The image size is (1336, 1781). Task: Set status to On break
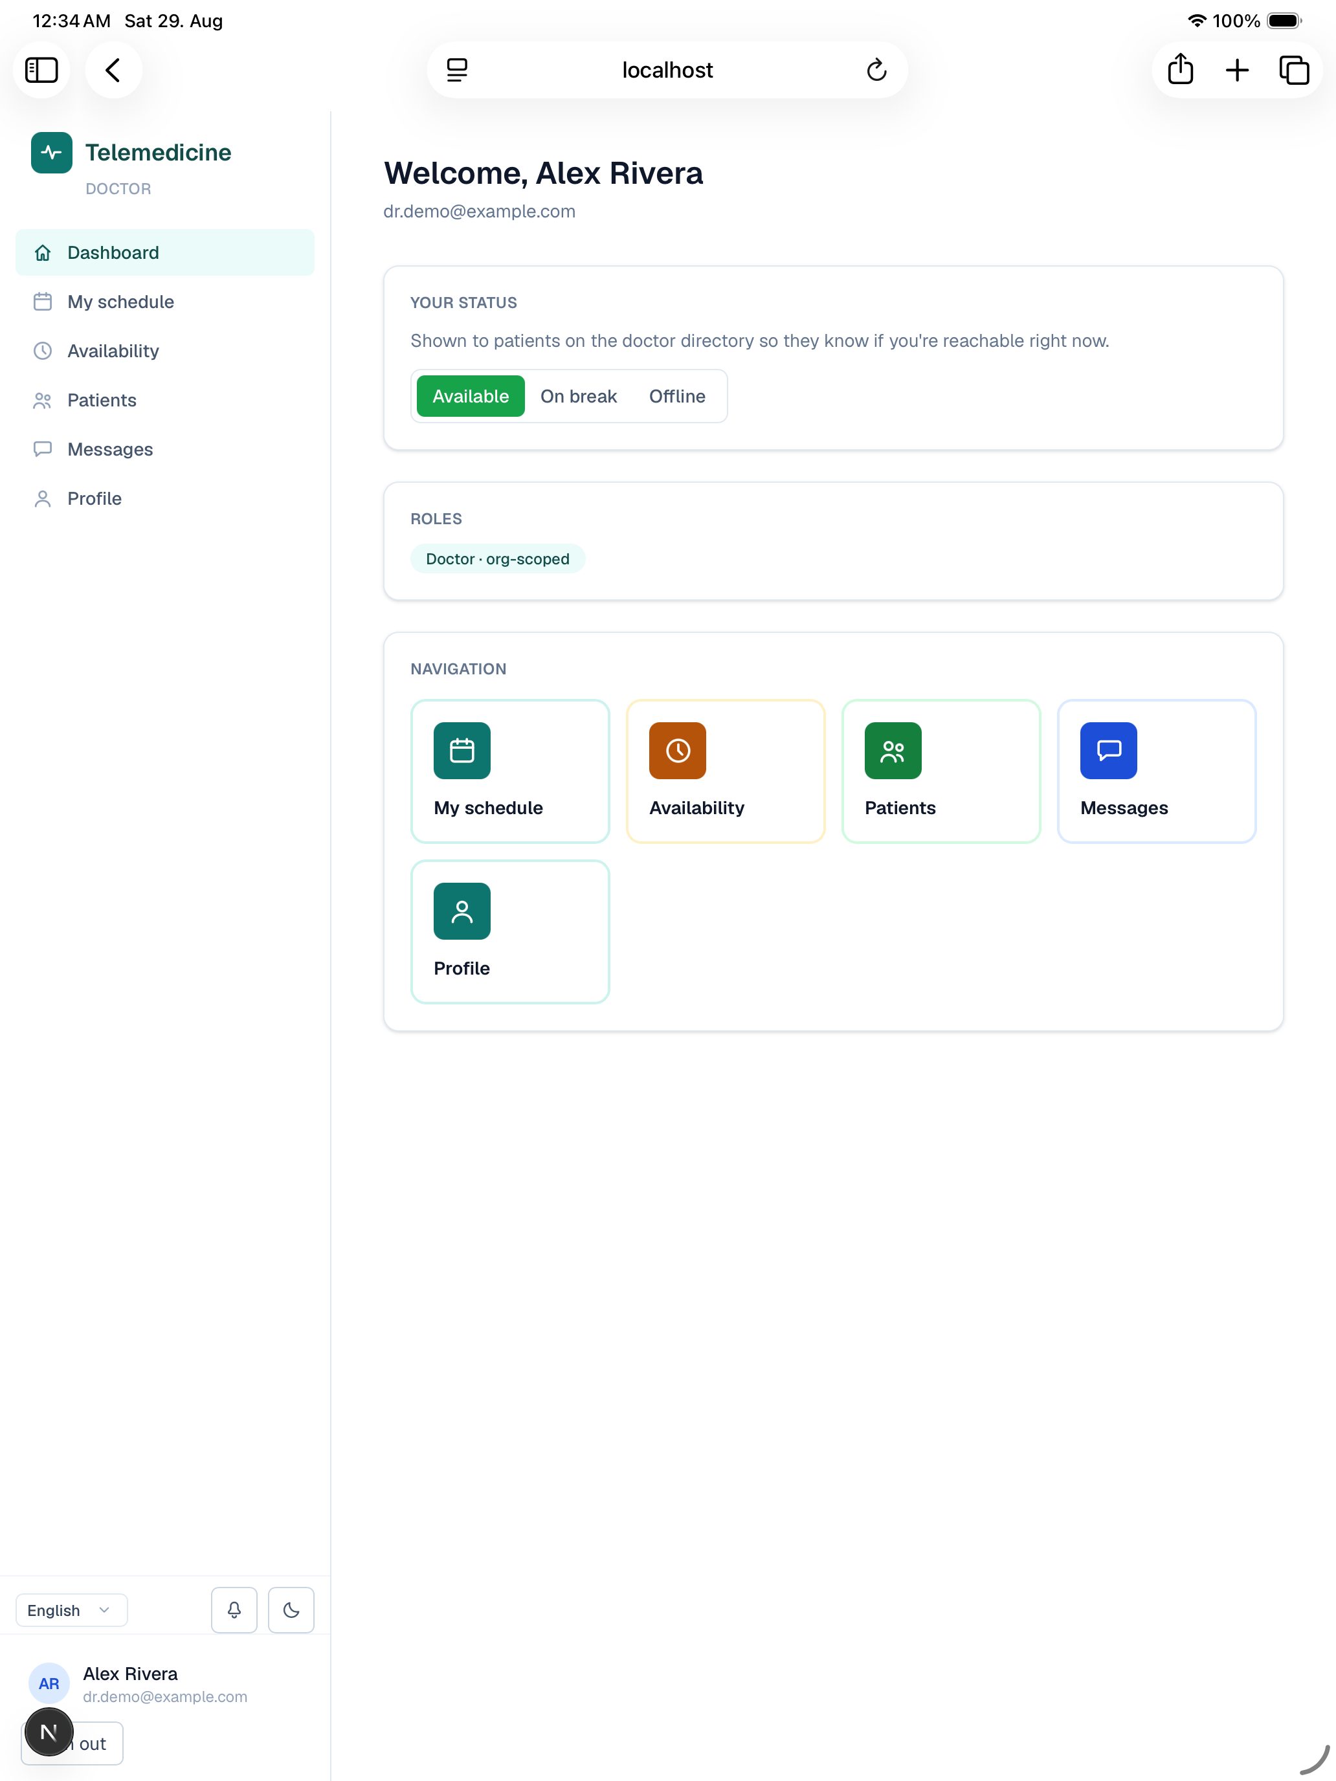[x=578, y=396]
